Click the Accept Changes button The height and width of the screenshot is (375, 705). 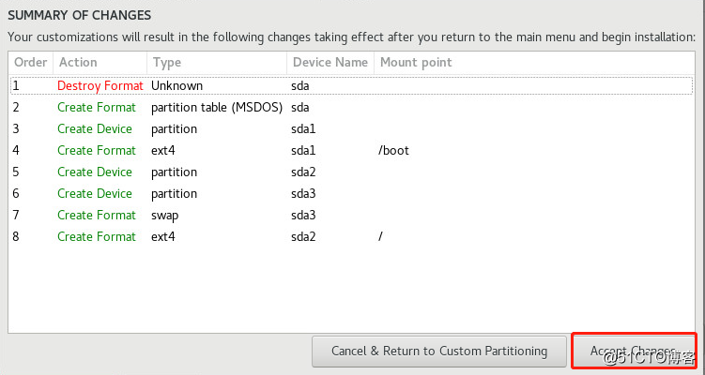coord(634,351)
